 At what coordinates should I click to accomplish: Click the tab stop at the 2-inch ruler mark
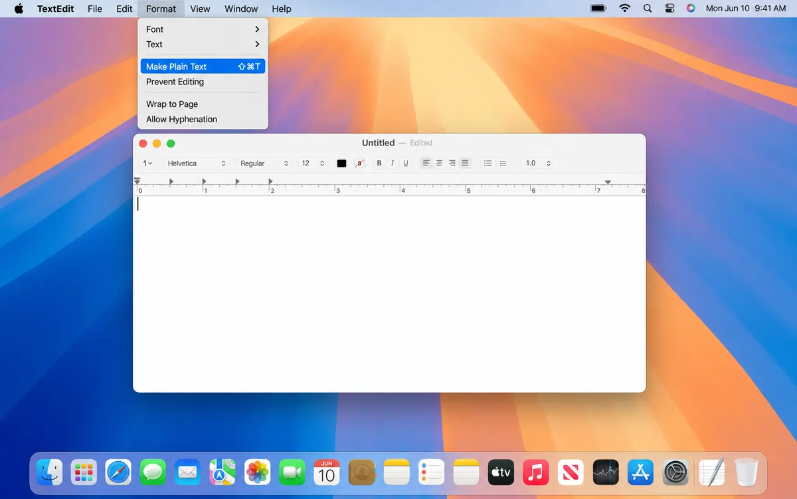[270, 181]
